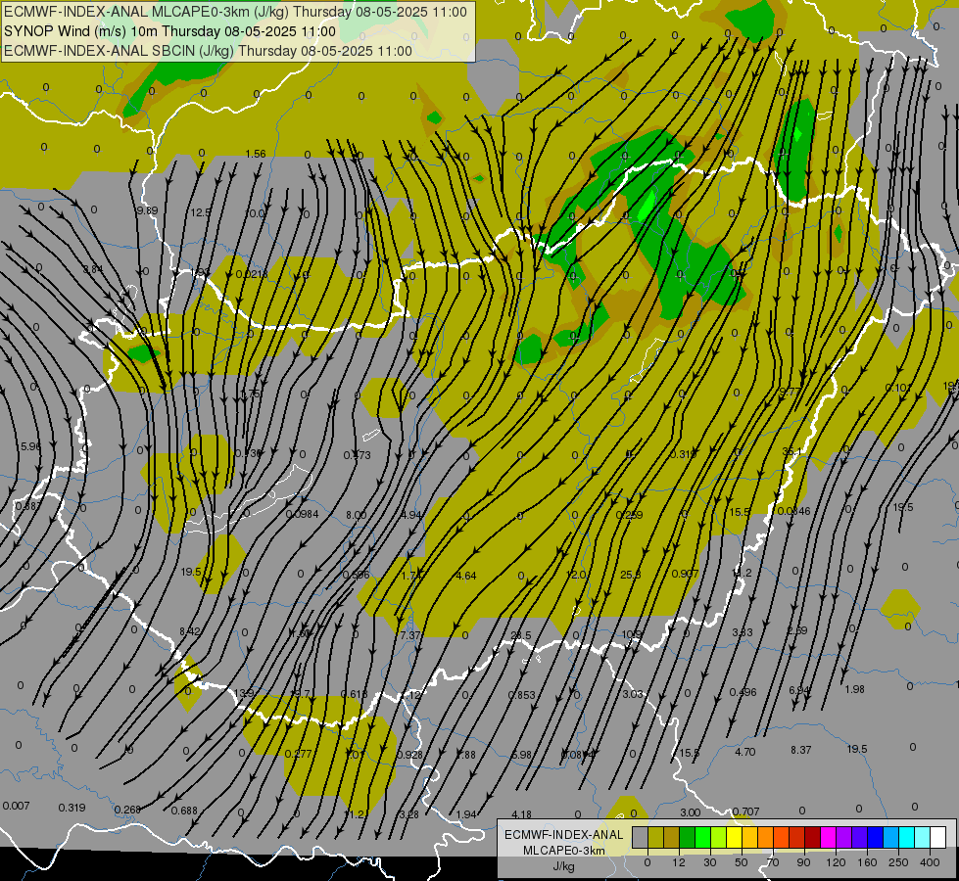The height and width of the screenshot is (881, 959).
Task: Click the map value 0.473
Action: [x=357, y=455]
